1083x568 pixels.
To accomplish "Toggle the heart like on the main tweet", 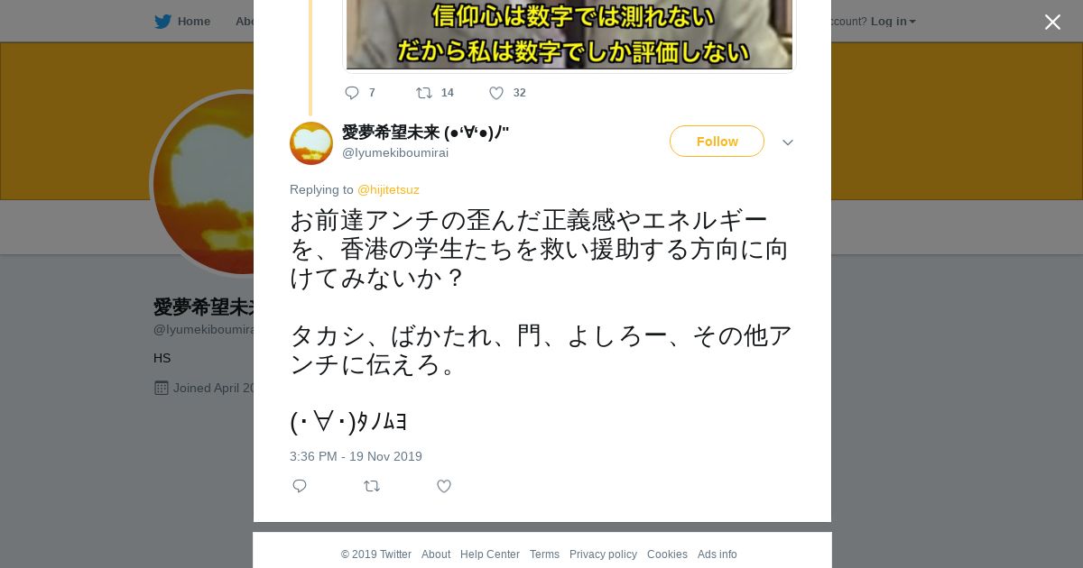I will 444,486.
